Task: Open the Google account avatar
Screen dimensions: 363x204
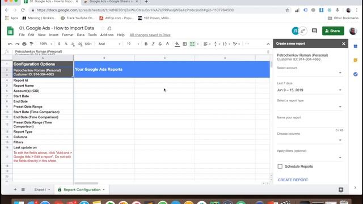Action: (353, 31)
